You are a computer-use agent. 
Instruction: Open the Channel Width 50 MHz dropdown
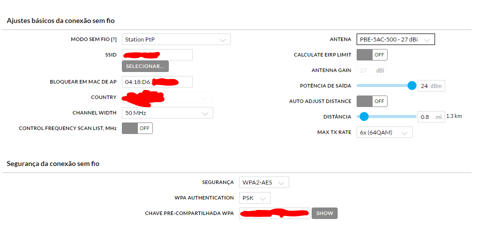click(167, 113)
